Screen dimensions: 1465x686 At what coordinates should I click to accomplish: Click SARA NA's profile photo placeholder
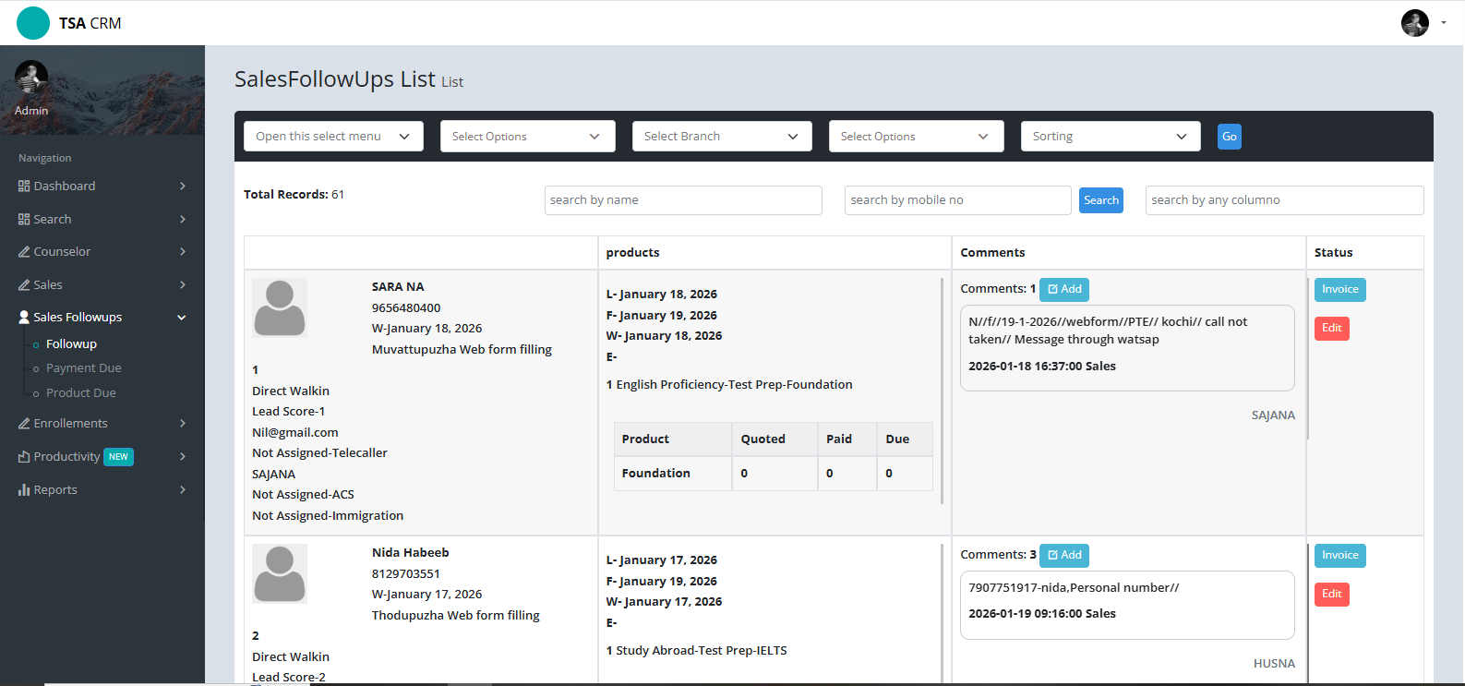point(280,307)
